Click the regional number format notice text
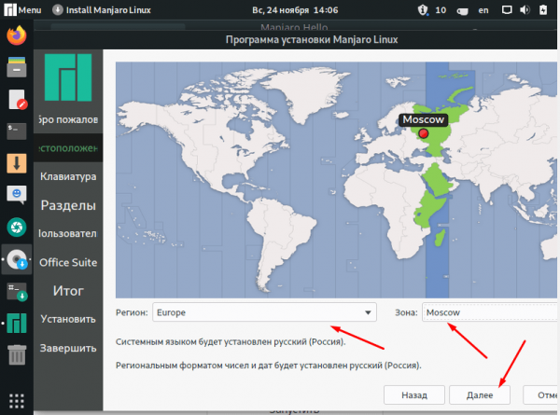 tap(269, 366)
